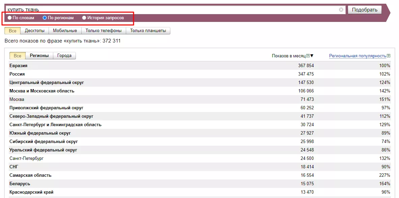Image resolution: width=399 pixels, height=198 pixels.
Task: Click the sort arrow for Показов в месяц
Action: 312,56
